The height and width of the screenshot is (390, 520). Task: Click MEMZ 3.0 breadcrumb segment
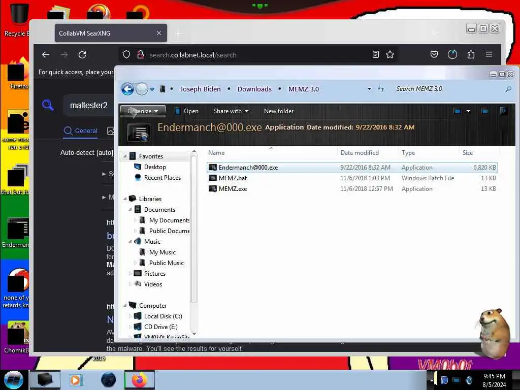tap(304, 89)
